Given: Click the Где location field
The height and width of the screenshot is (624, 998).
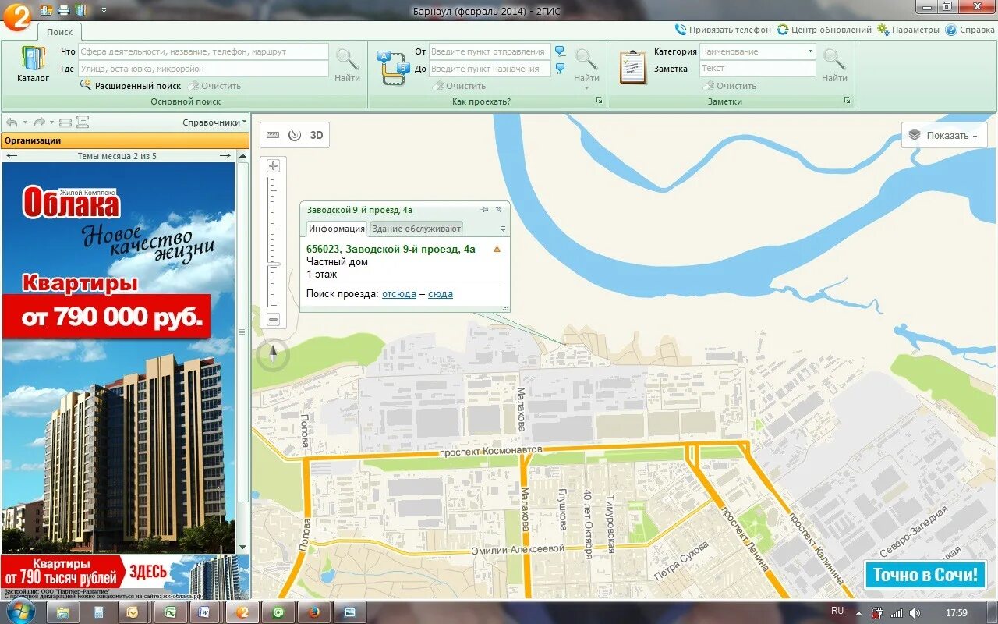Looking at the screenshot, I should pos(203,69).
